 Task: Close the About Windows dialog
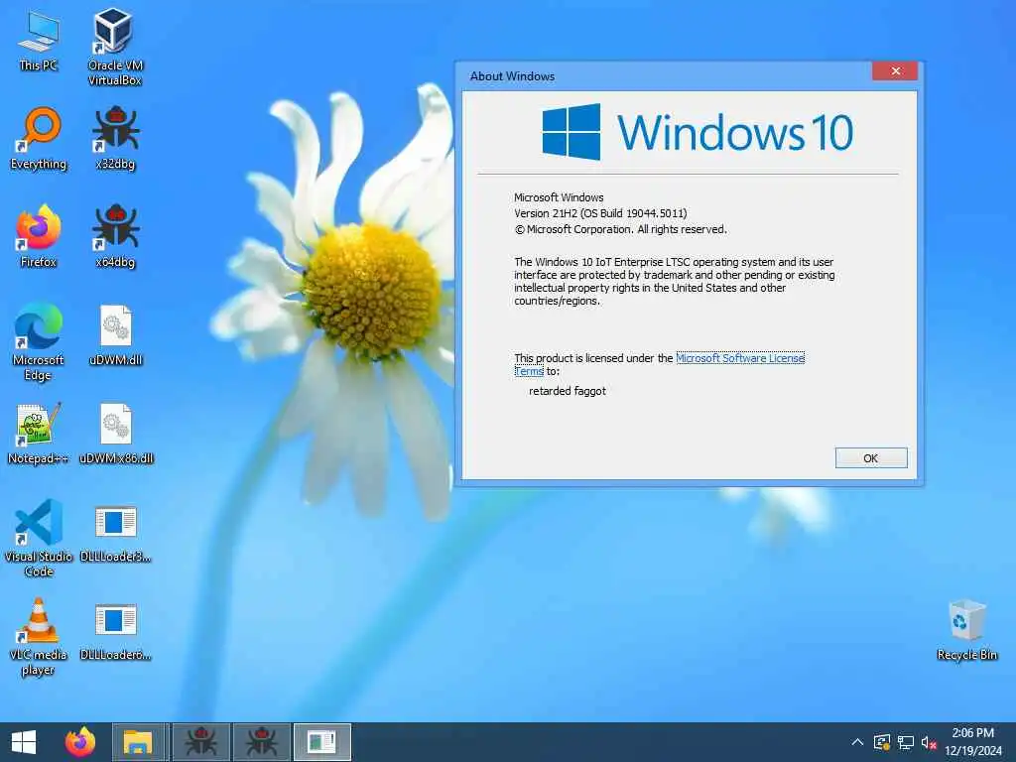pos(895,70)
